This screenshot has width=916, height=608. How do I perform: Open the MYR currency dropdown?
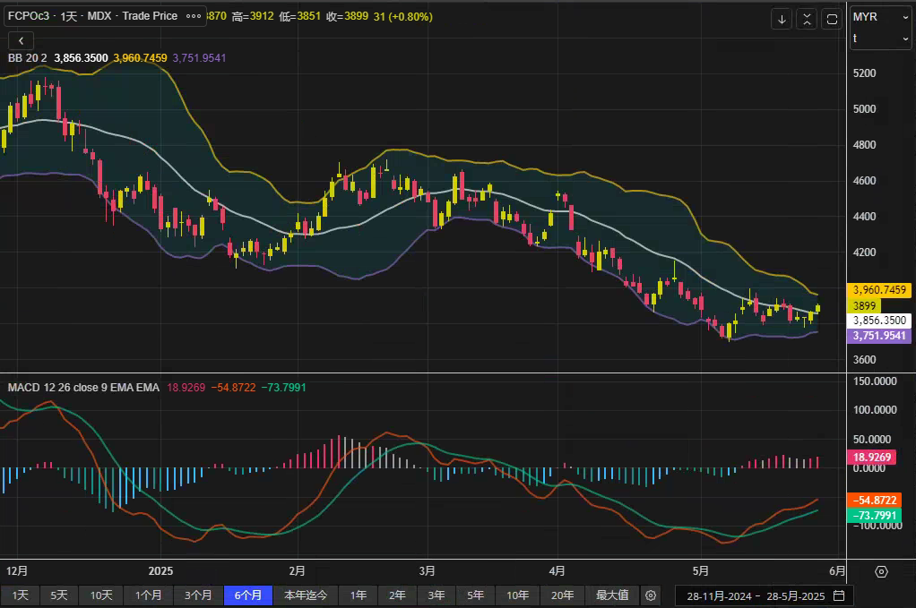[880, 17]
